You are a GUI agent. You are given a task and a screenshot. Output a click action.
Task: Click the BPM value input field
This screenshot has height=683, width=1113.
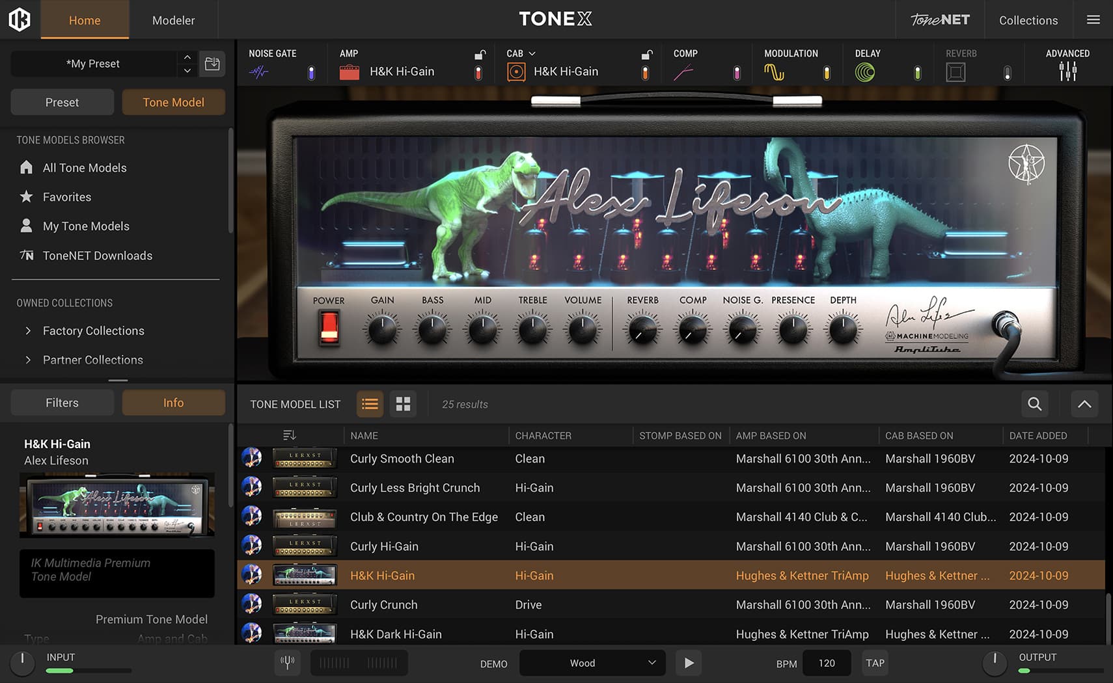[x=826, y=662]
